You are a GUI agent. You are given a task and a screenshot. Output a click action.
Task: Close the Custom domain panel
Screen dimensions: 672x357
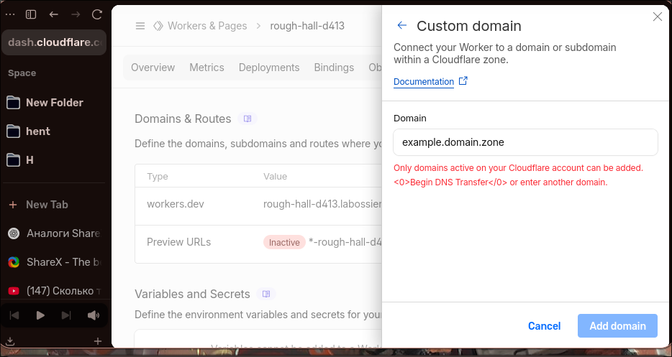pyautogui.click(x=657, y=17)
